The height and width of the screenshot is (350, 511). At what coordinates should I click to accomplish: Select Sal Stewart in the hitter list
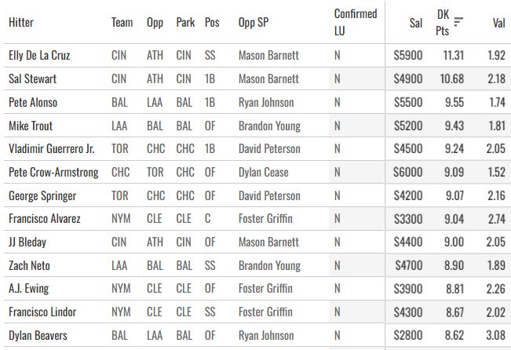[x=33, y=78]
